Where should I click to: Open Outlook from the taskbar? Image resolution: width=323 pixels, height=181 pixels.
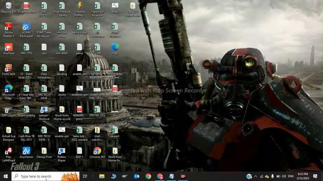[137, 176]
